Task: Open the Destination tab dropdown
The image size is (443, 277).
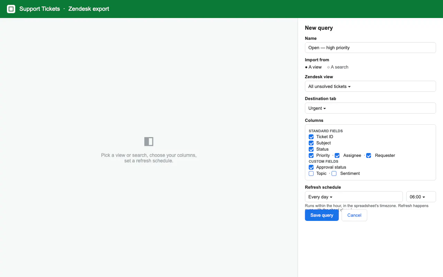Action: [370, 108]
